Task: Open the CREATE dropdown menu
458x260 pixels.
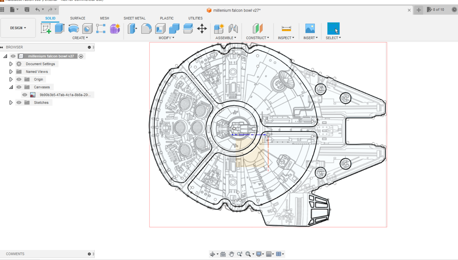Action: 80,38
